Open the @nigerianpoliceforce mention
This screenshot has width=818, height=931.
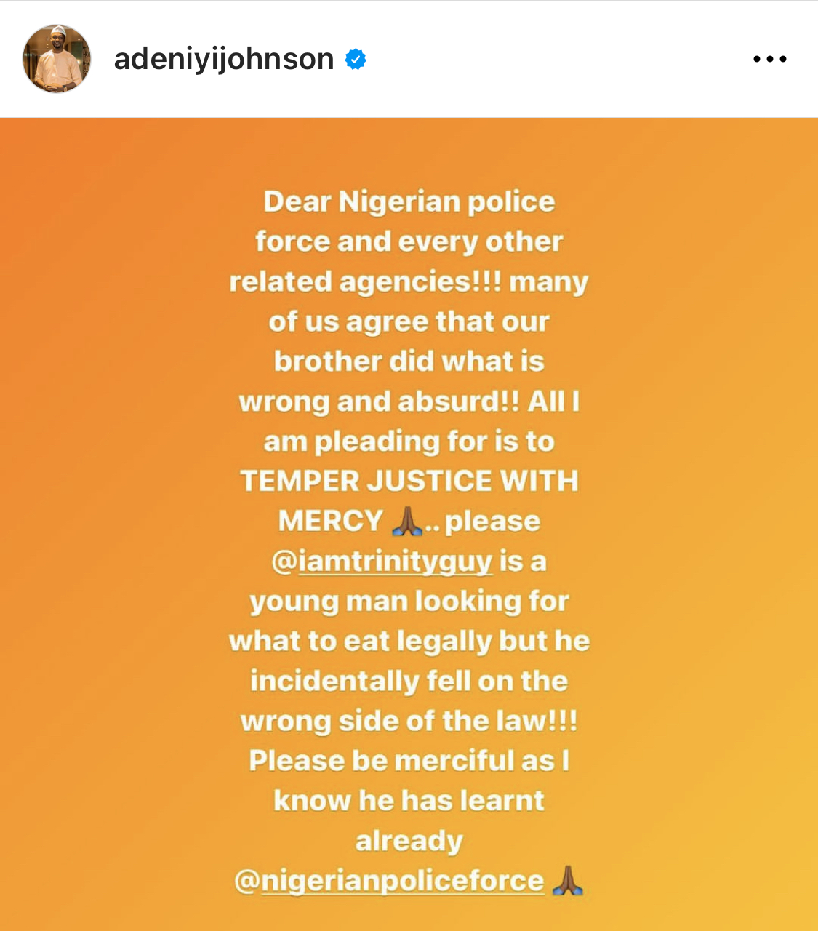click(x=389, y=881)
